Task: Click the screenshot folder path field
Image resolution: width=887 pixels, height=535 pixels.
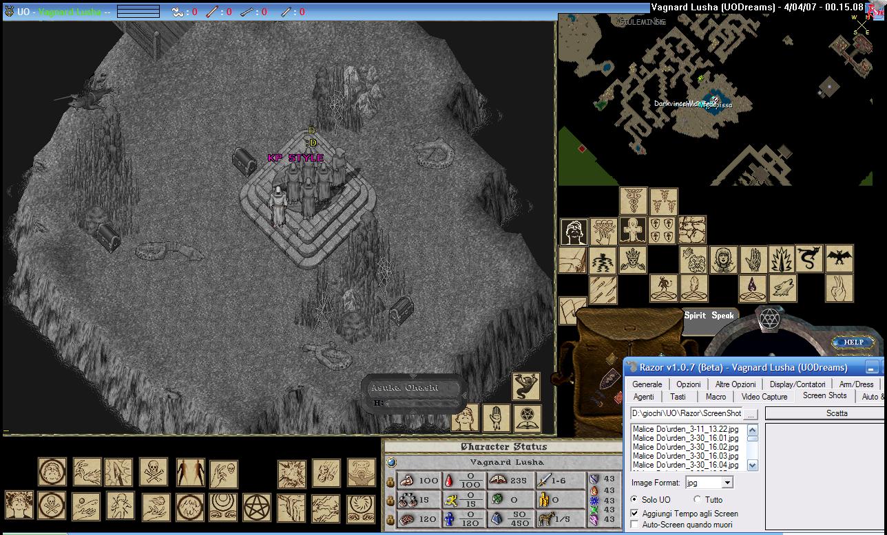Action: [x=687, y=413]
